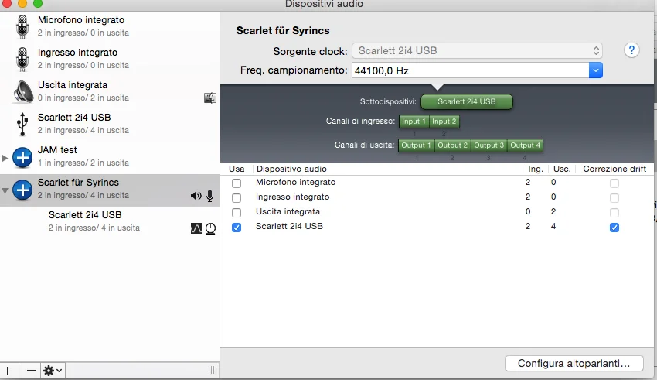The width and height of the screenshot is (657, 380).
Task: Disable drift correction for Scarlett 2i4 USB
Action: (x=614, y=228)
